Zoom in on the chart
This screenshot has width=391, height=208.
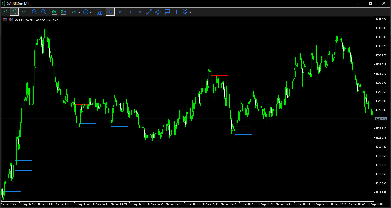34,12
